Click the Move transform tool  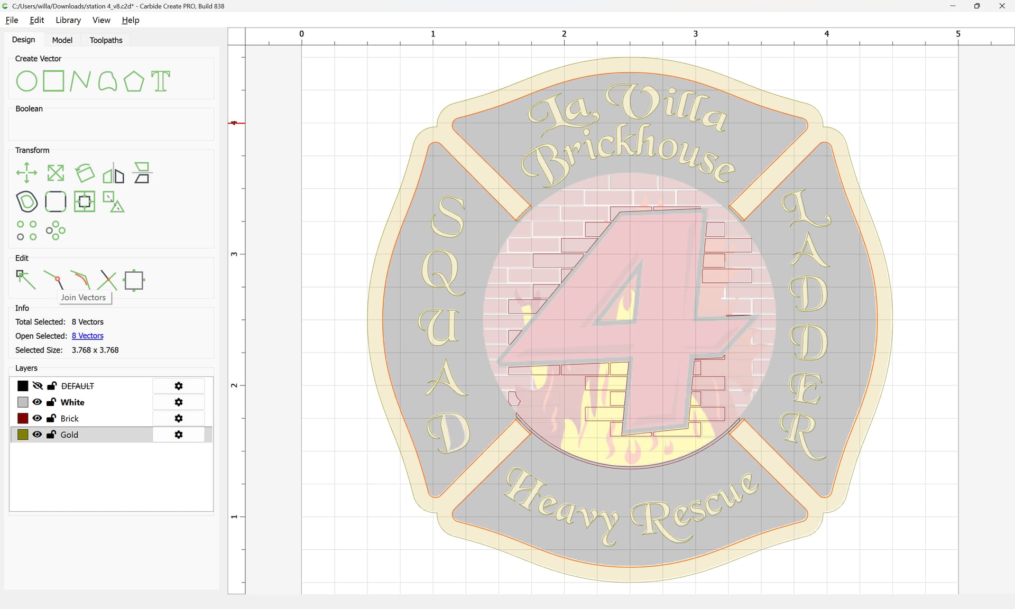26,173
